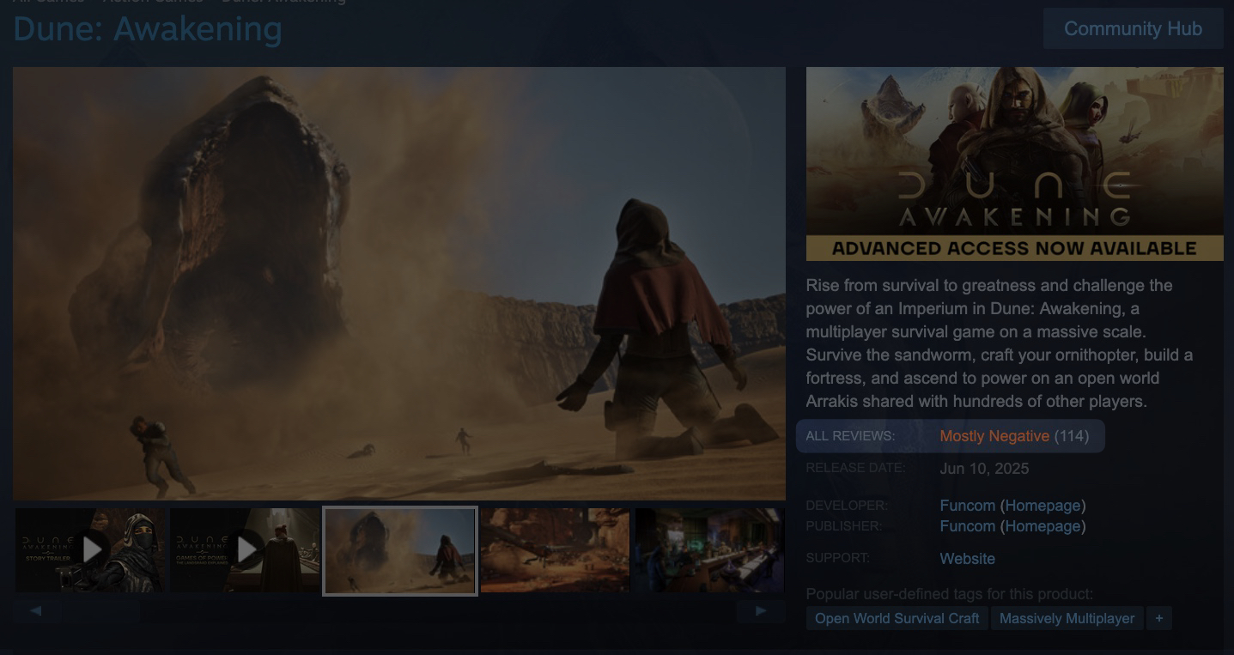Open the Community Hub

(1133, 28)
